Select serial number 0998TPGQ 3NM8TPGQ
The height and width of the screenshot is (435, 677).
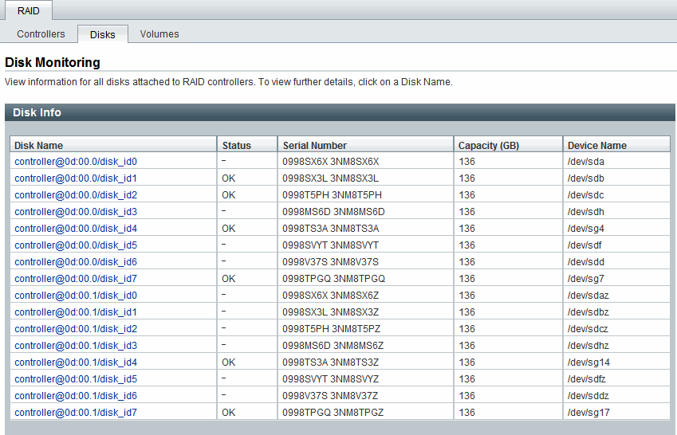334,279
